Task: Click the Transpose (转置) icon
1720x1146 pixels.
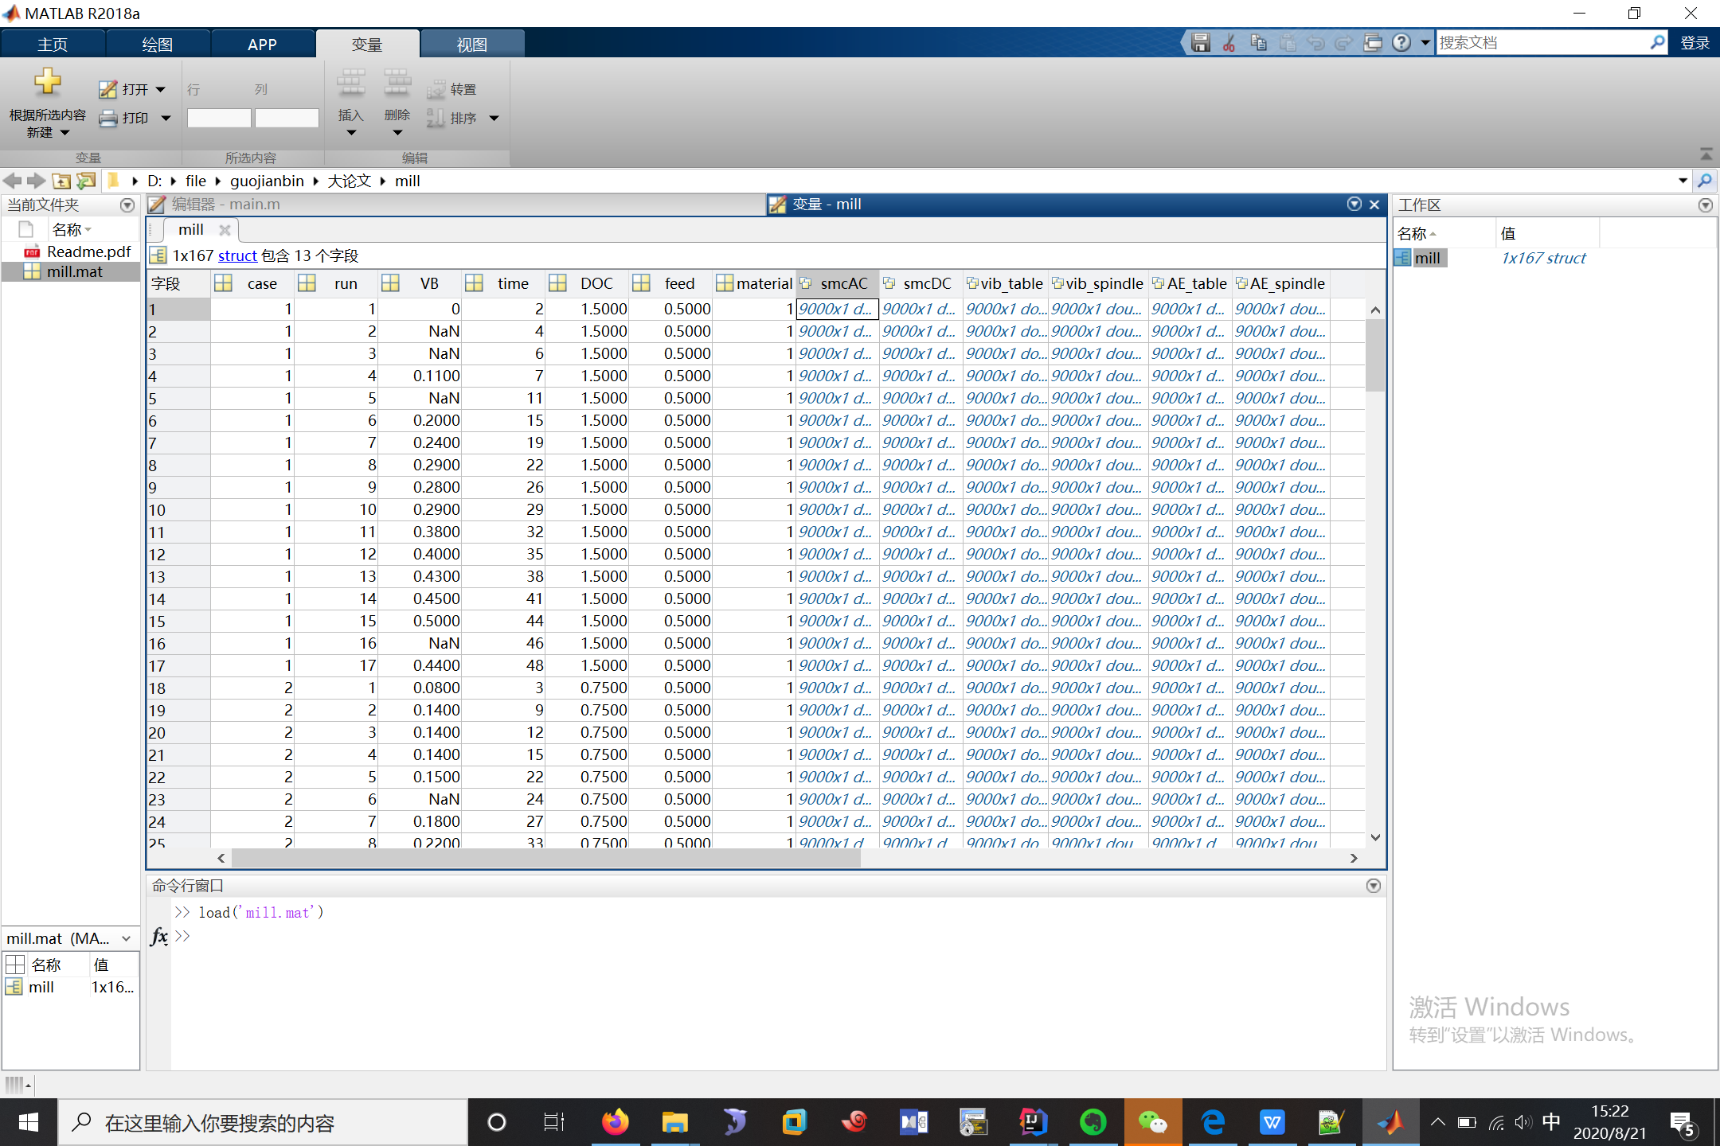Action: click(x=436, y=90)
